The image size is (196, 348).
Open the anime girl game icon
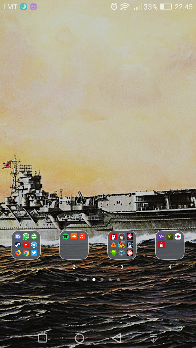[x=122, y=237]
